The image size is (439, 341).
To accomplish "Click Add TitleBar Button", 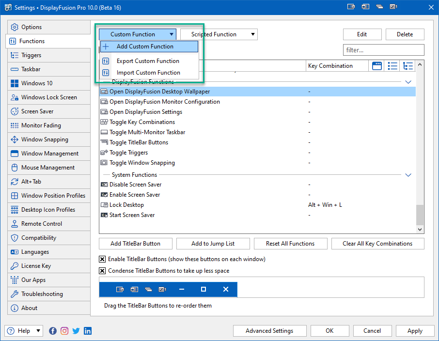I will (136, 244).
